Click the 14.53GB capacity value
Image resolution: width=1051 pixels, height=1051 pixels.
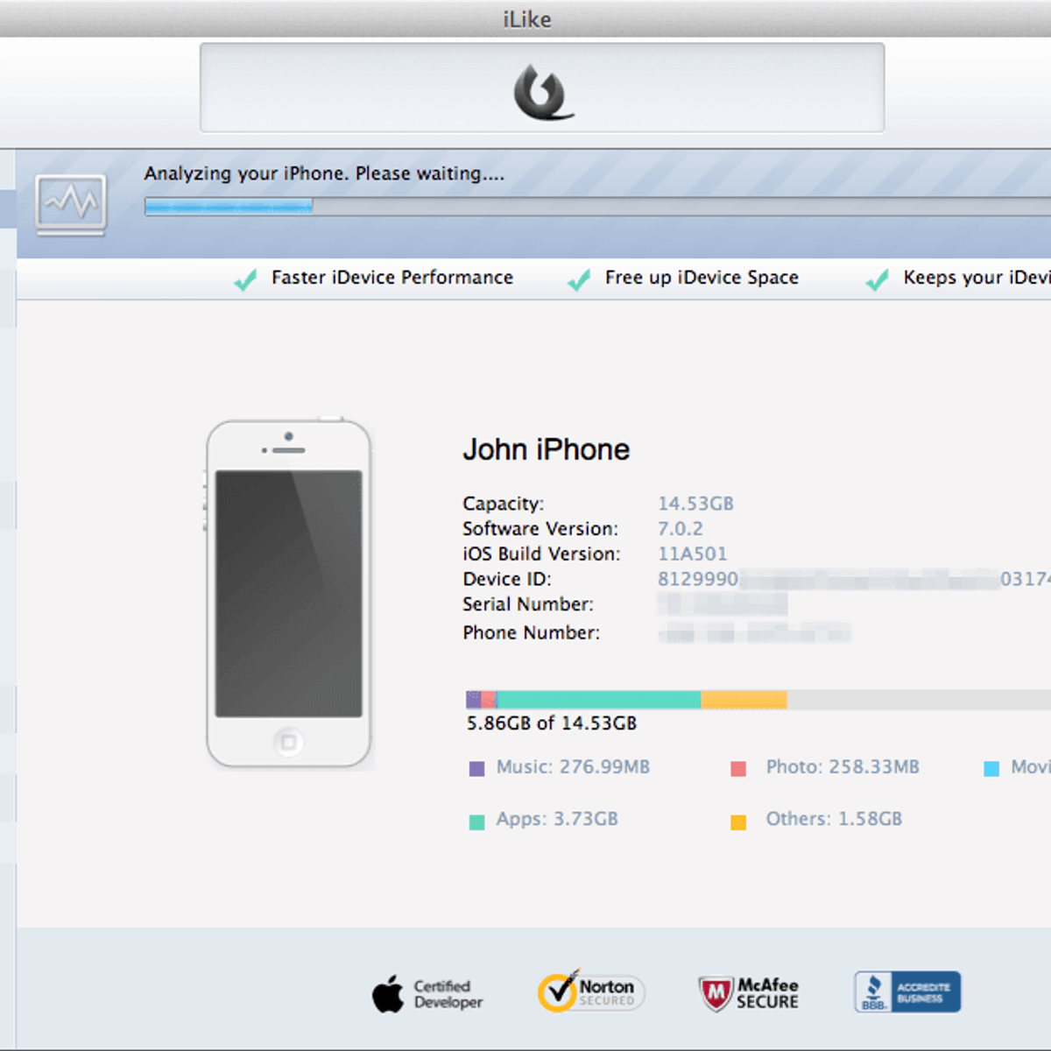coord(695,504)
